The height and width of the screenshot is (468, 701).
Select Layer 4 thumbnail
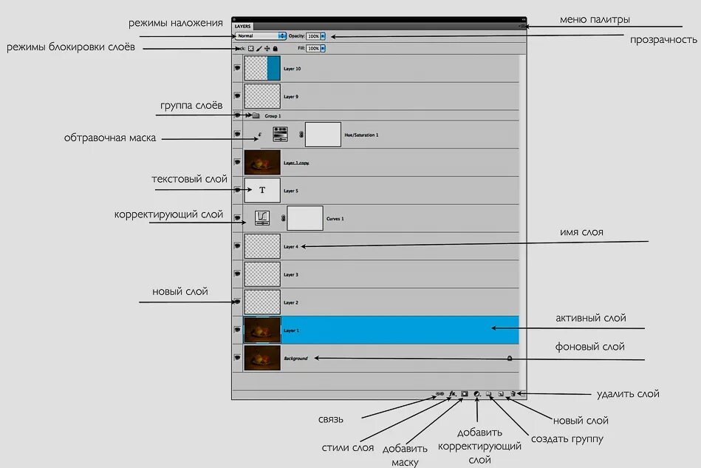[x=262, y=246]
